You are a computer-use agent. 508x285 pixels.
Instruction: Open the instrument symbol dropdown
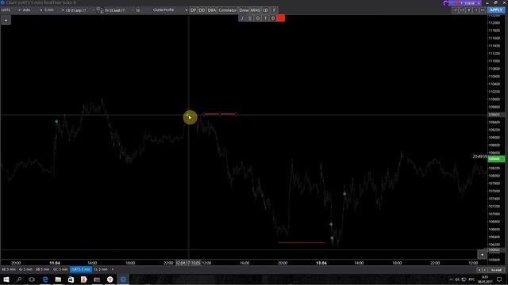click(x=10, y=10)
